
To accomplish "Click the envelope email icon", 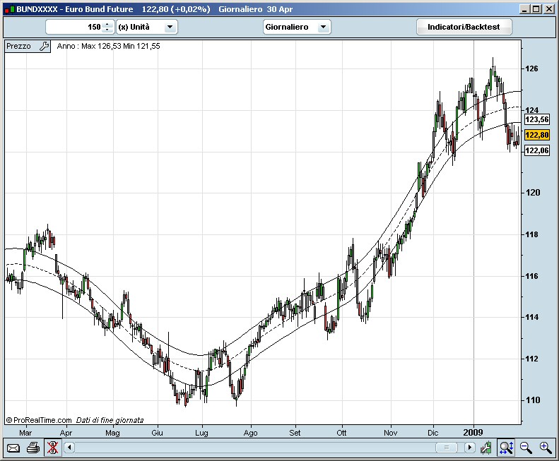I will click(x=13, y=448).
